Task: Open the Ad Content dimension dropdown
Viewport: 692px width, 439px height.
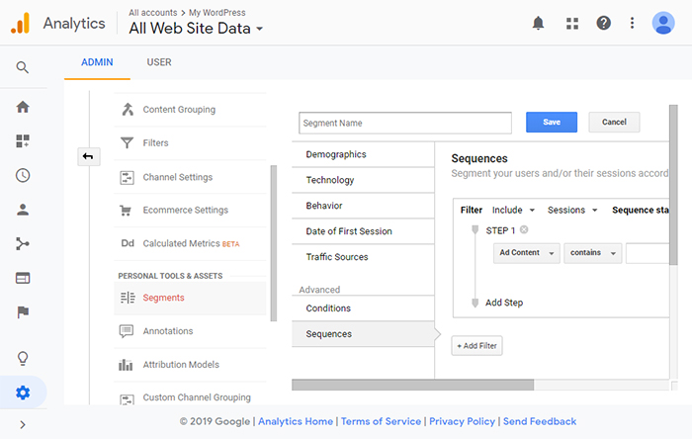Action: 526,253
